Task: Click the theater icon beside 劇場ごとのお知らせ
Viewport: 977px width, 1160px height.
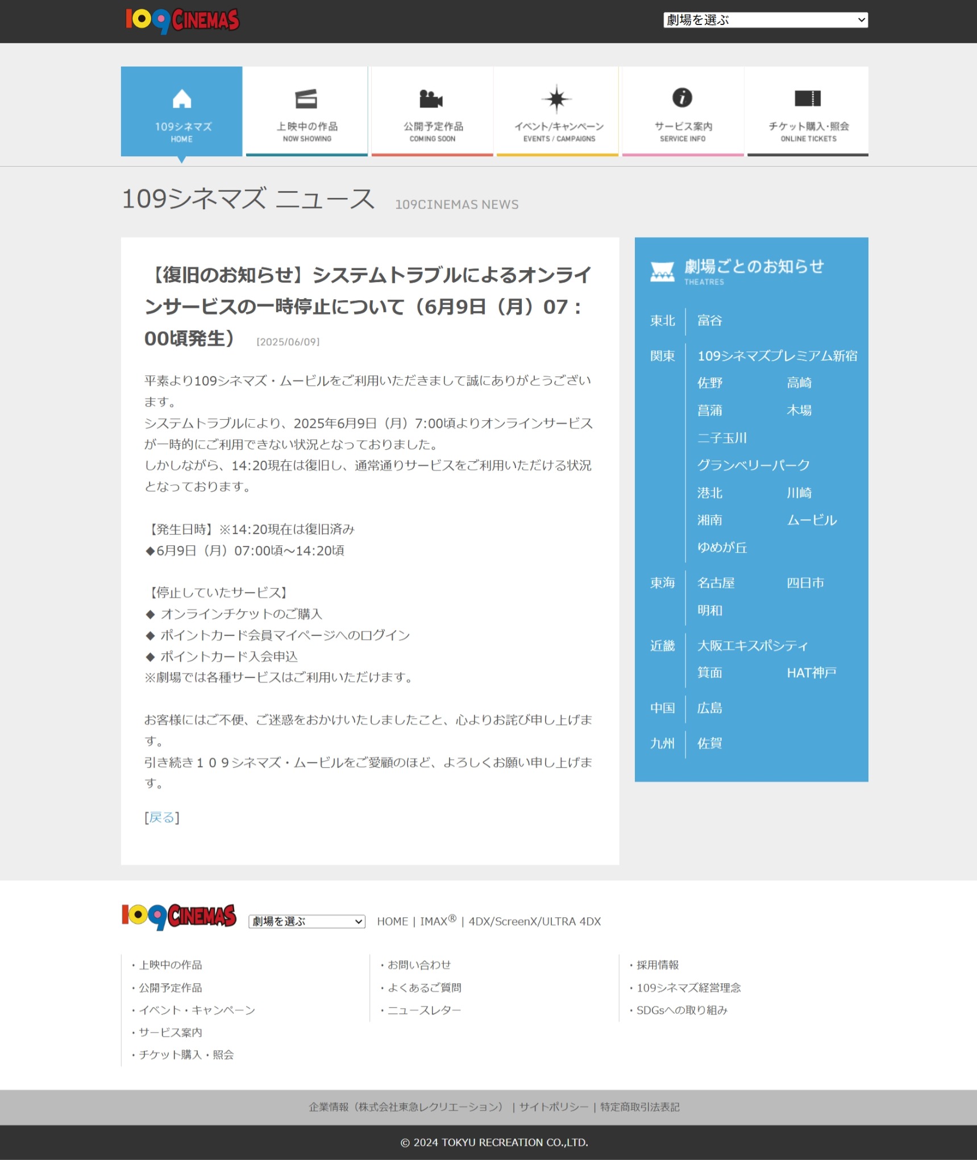Action: 662,272
